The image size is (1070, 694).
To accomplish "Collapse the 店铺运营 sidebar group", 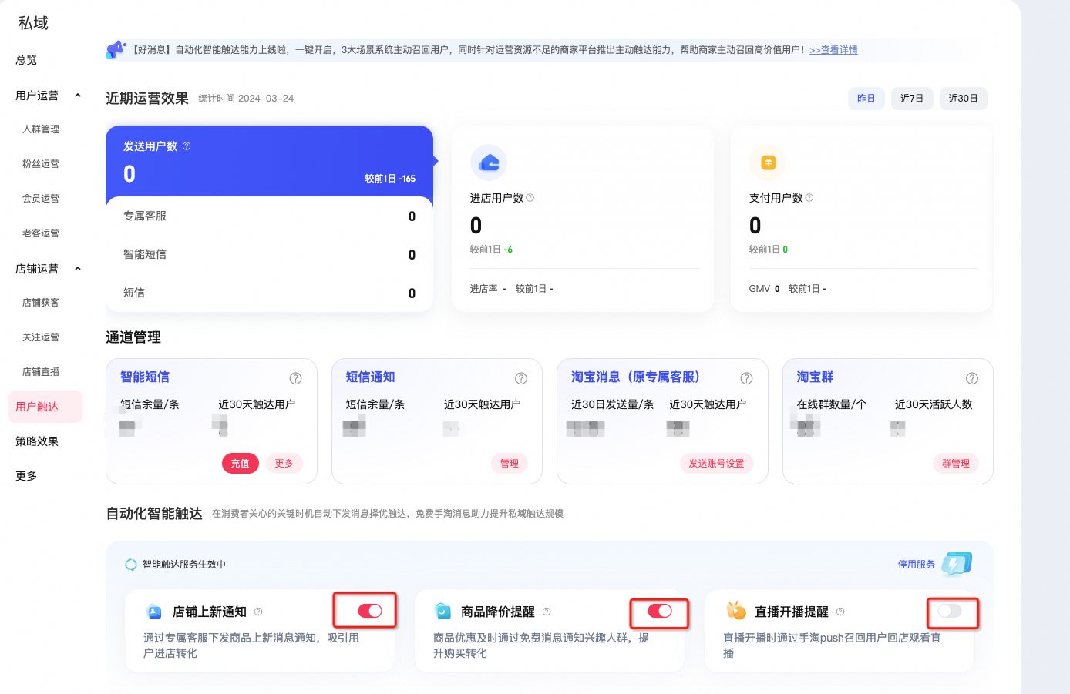I will pos(78,269).
